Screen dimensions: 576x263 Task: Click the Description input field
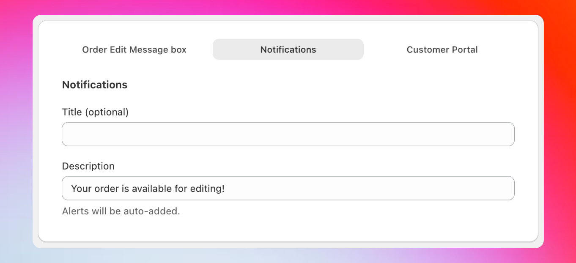click(288, 188)
